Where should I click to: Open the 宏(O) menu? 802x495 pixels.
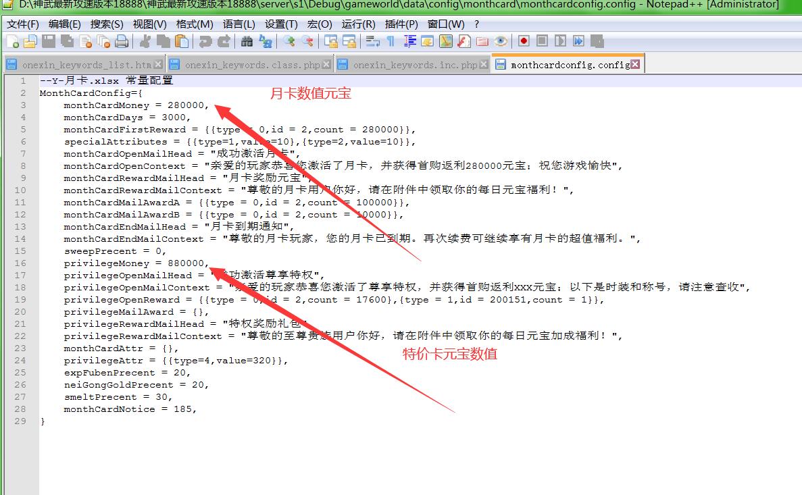(x=320, y=24)
